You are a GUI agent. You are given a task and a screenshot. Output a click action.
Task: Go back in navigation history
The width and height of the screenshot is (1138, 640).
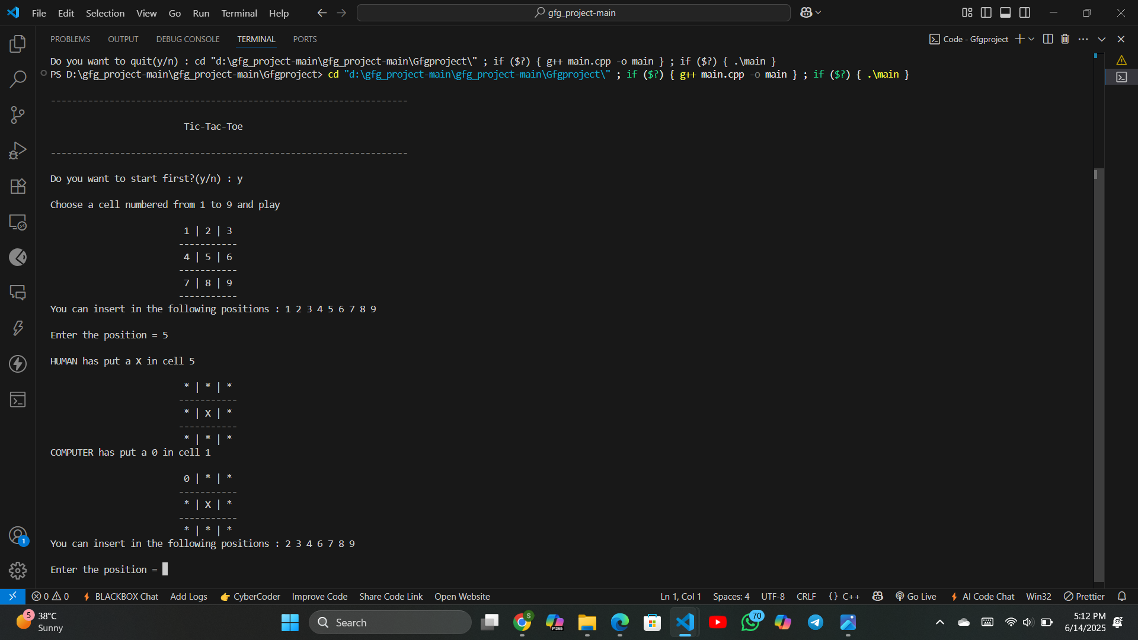pos(322,12)
